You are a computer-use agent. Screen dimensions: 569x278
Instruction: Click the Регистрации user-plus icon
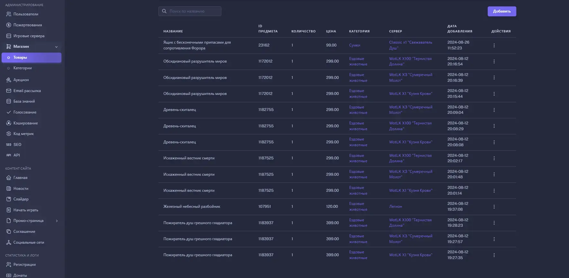[9, 265]
